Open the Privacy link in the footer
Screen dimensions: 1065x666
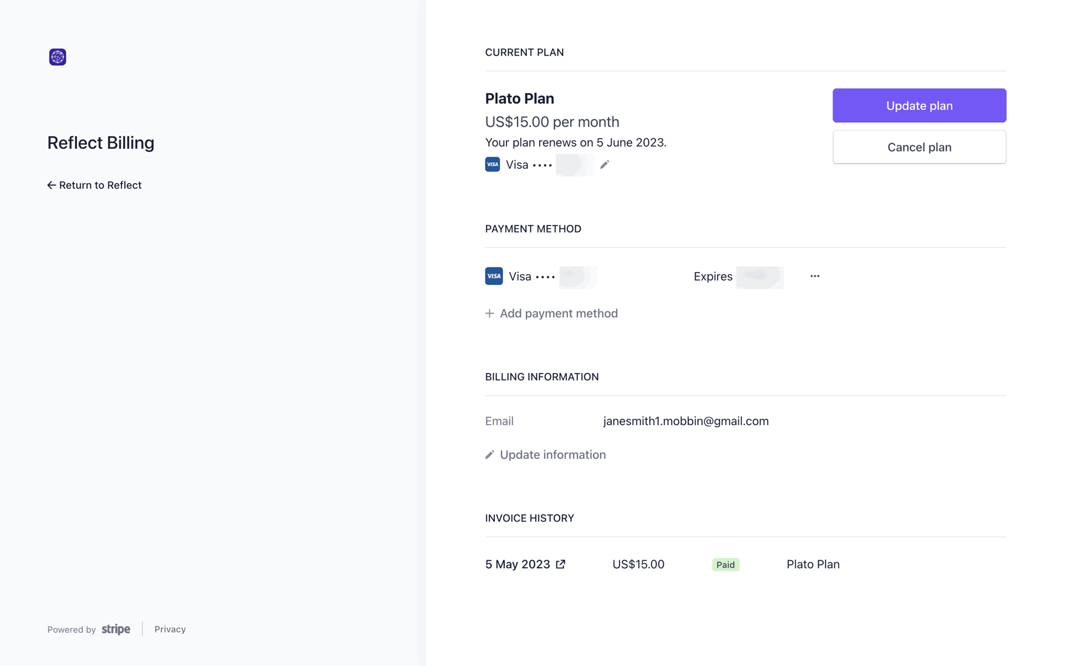pyautogui.click(x=170, y=629)
